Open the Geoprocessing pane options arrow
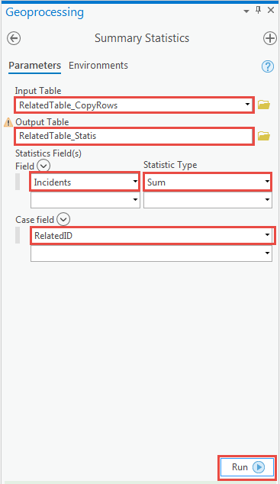The width and height of the screenshot is (280, 484). [x=246, y=11]
